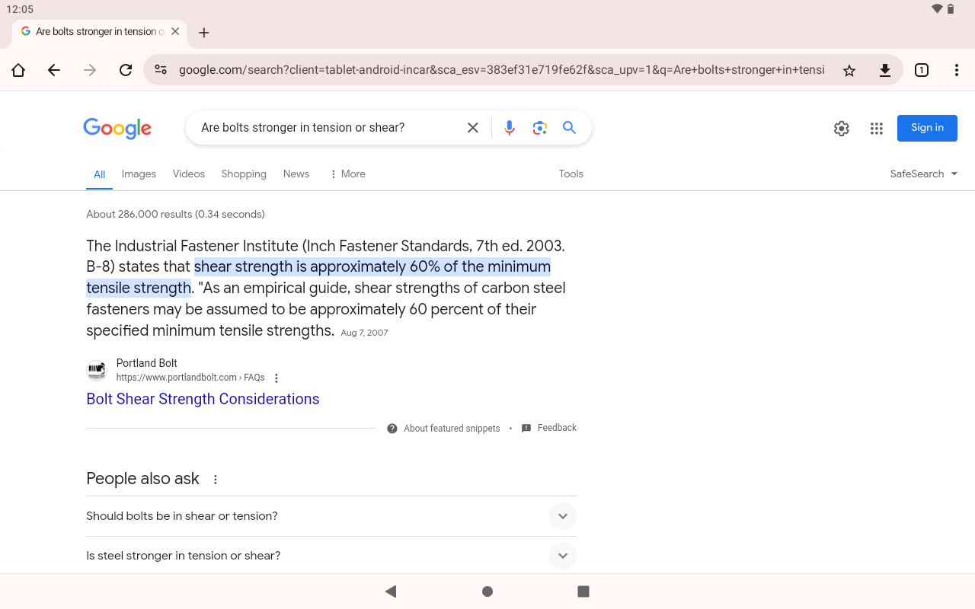Open the SafeSearch dropdown
Image resolution: width=975 pixels, height=609 pixels.
click(x=924, y=174)
